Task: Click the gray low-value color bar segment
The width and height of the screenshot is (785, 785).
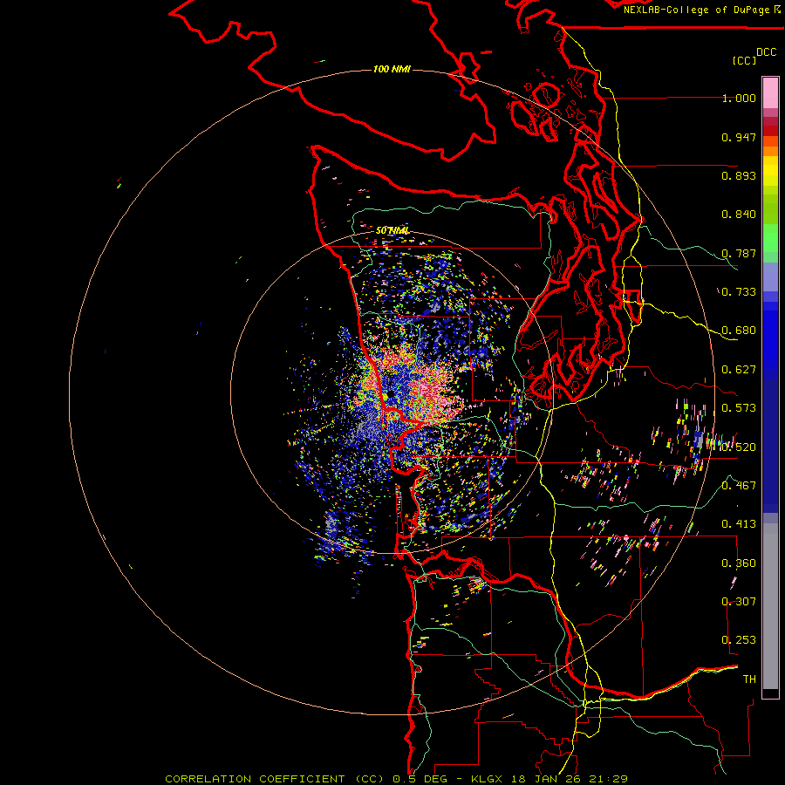Action: point(770,606)
